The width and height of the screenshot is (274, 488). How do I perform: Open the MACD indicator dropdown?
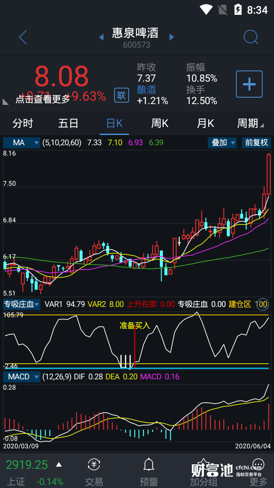pyautogui.click(x=22, y=377)
